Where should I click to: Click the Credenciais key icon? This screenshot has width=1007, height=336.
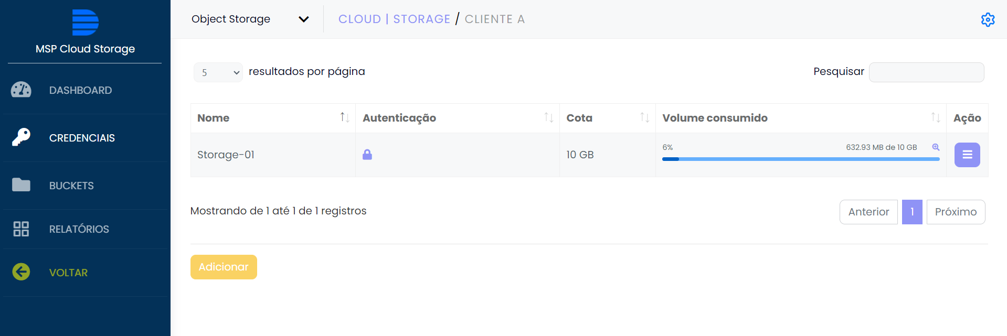(21, 137)
